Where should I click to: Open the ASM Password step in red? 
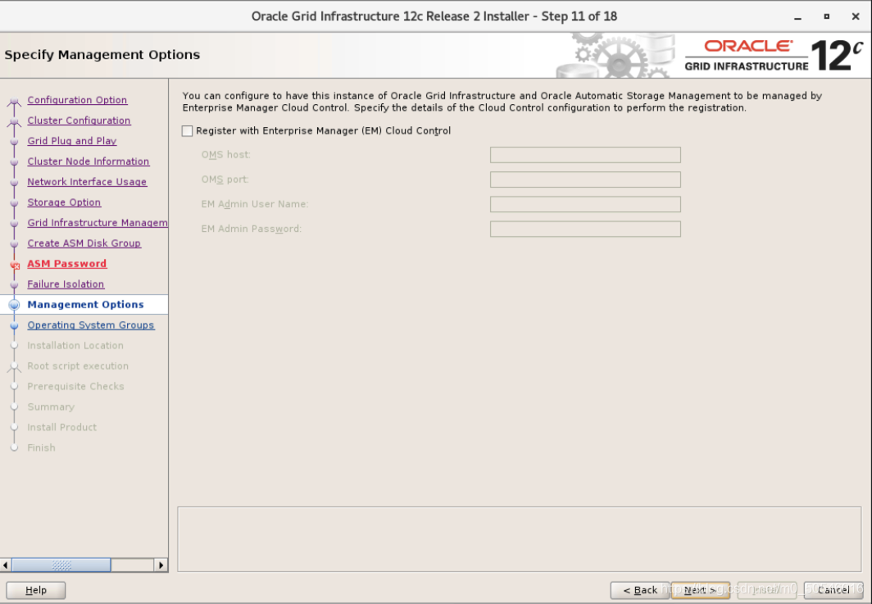[x=66, y=264]
